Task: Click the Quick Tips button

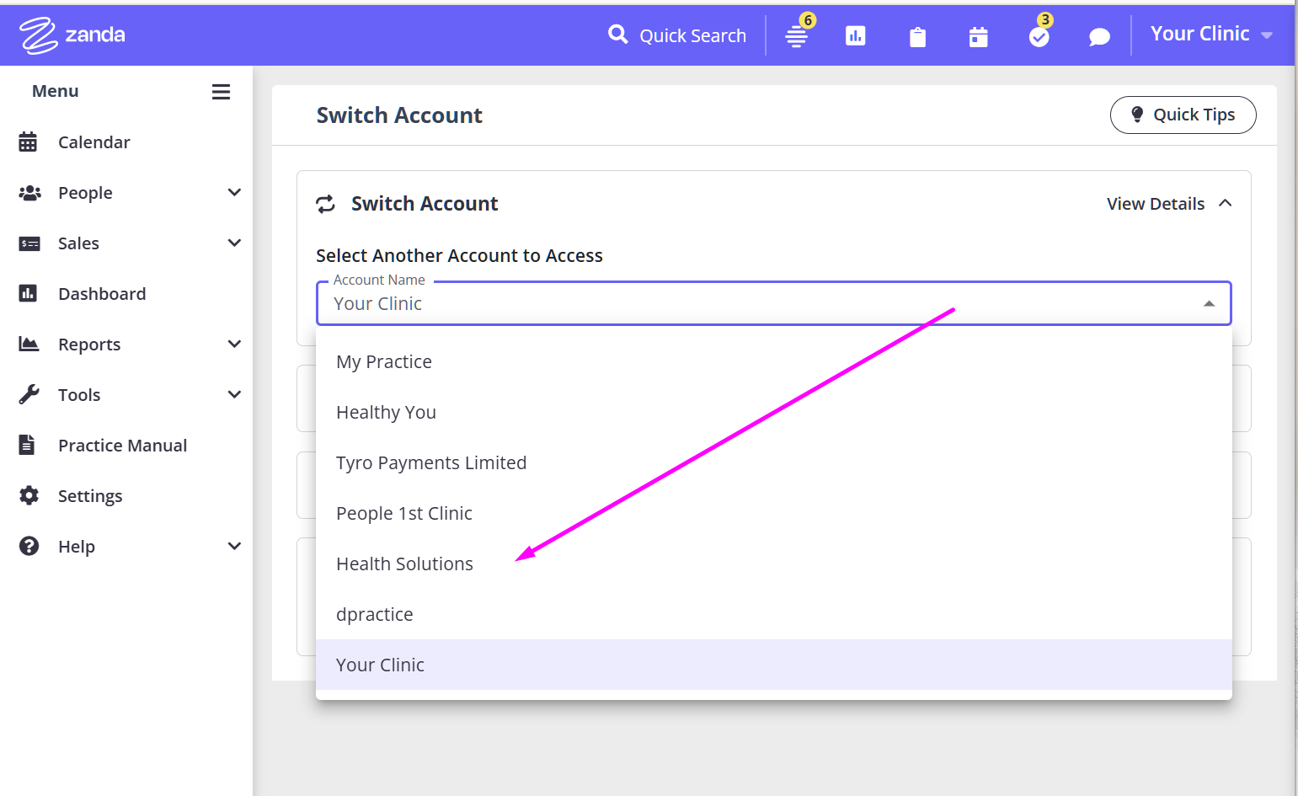Action: click(x=1183, y=115)
